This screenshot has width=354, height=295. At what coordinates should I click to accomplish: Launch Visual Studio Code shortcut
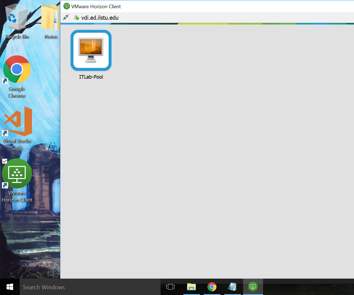tap(17, 121)
